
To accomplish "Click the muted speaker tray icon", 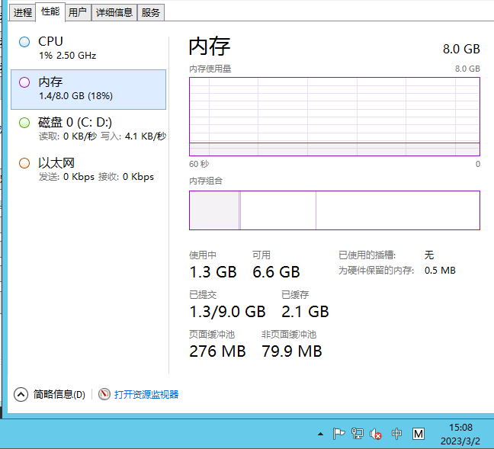I will pyautogui.click(x=376, y=434).
